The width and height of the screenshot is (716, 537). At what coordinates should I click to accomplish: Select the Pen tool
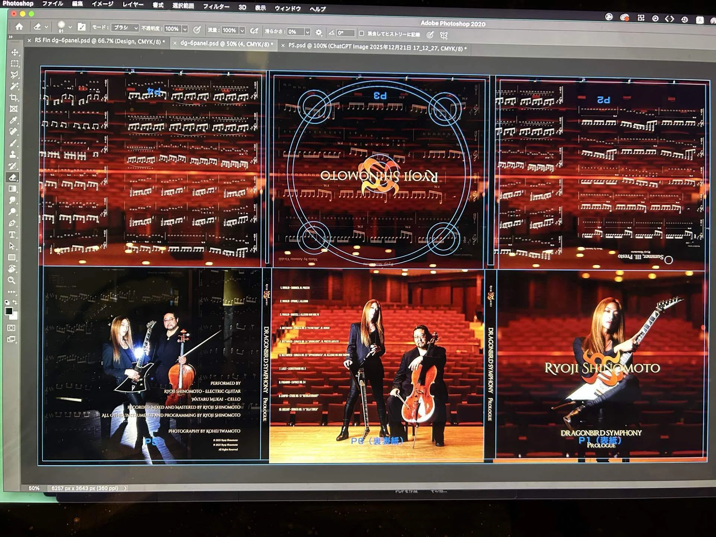tap(12, 223)
